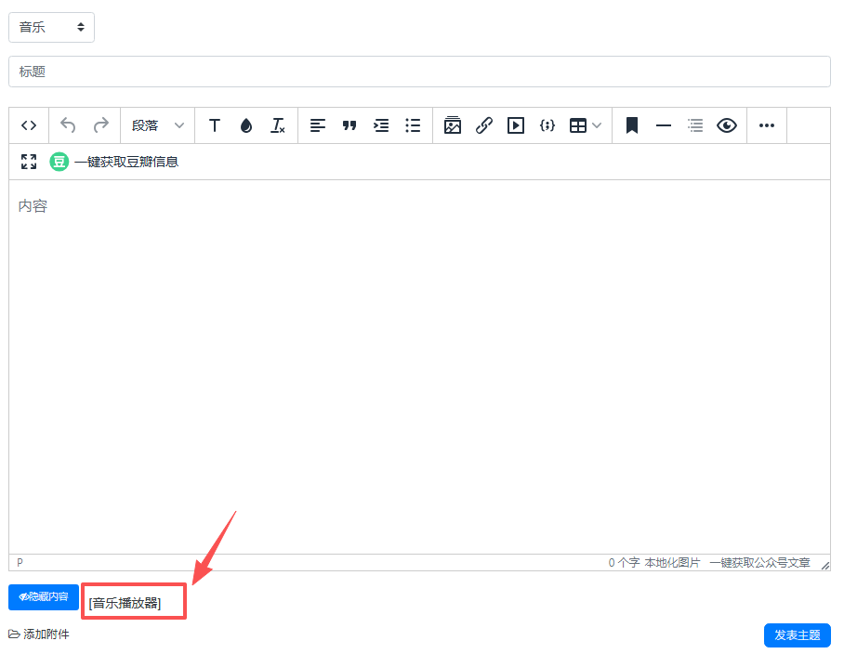Expand the 段落 paragraph format dropdown

point(158,125)
